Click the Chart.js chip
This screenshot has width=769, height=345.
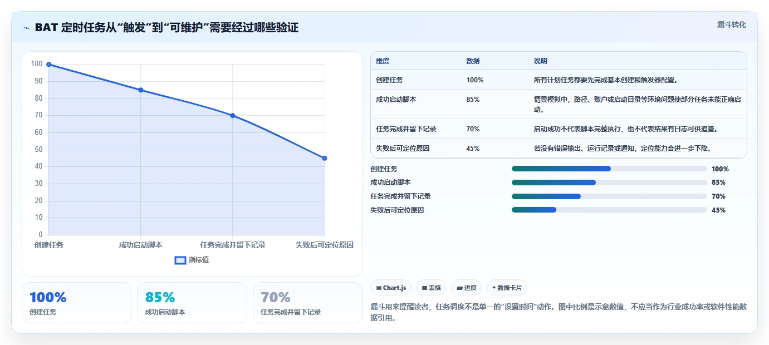click(391, 288)
